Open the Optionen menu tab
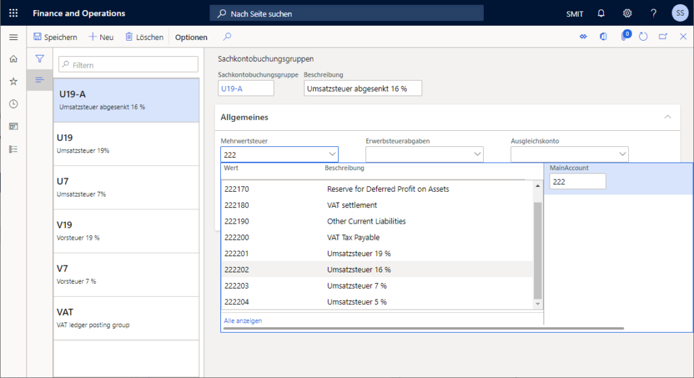Viewport: 694px width, 378px height. pyautogui.click(x=191, y=37)
